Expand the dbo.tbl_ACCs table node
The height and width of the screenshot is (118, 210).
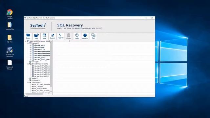[31, 58]
